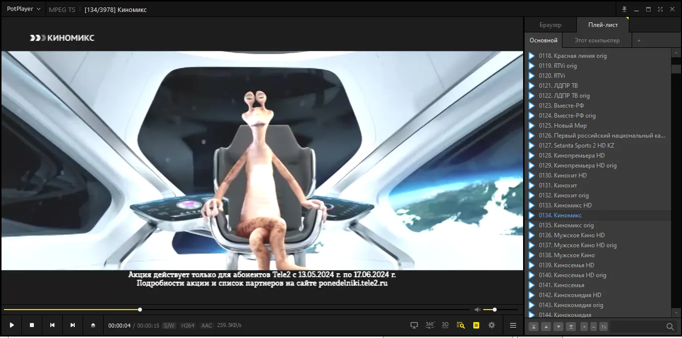Image resolution: width=682 pixels, height=338 pixels.
Task: Click the playlist scrollbar up arrow
Action: pyautogui.click(x=676, y=53)
